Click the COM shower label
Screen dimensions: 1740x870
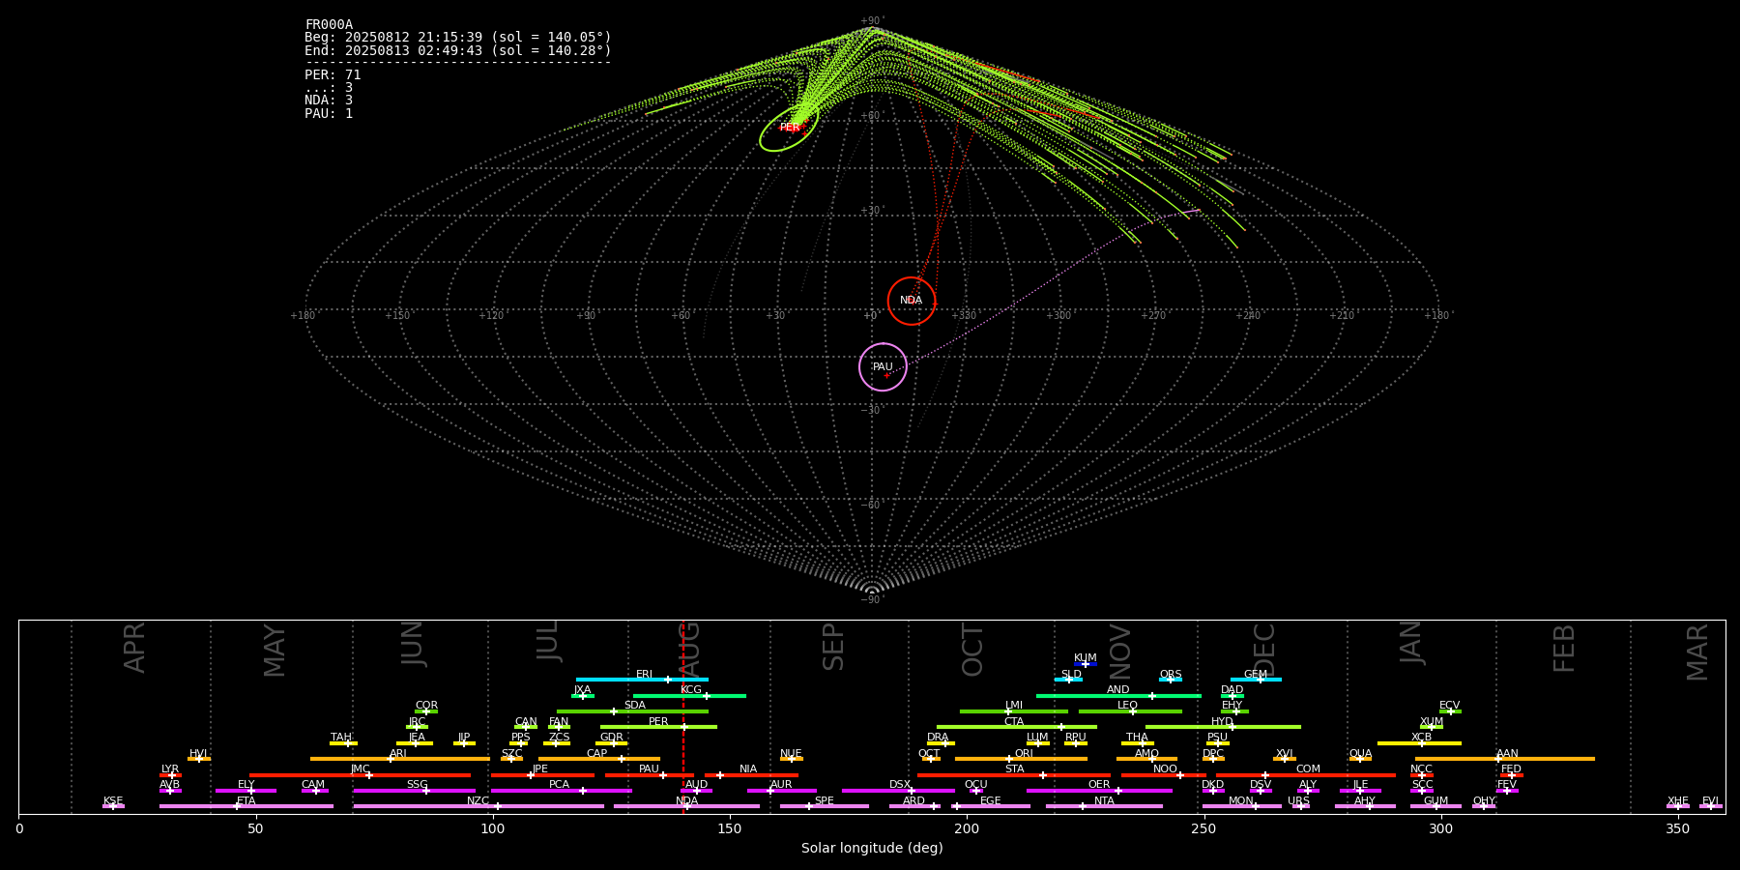click(1308, 769)
